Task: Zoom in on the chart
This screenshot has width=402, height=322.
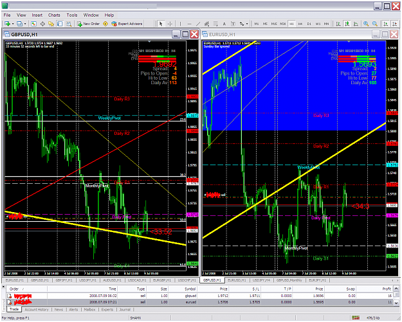Action: click(366, 24)
